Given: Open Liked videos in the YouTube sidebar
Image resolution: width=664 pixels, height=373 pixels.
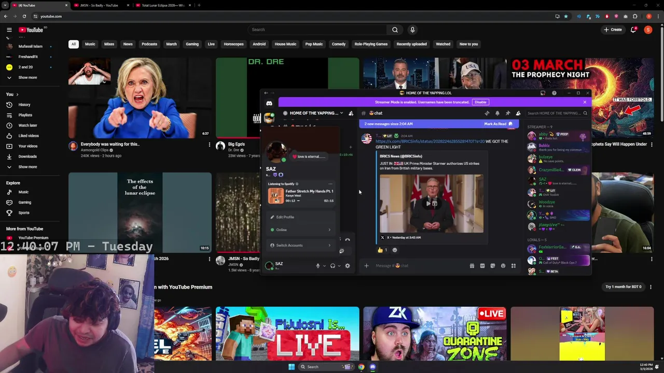Looking at the screenshot, I should pyautogui.click(x=29, y=136).
